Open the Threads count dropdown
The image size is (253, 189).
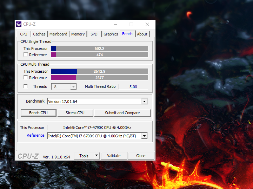coord(73,86)
